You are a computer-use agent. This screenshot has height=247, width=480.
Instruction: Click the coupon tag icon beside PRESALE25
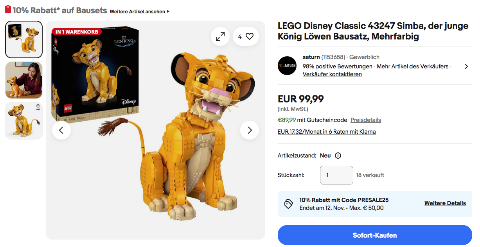click(289, 204)
